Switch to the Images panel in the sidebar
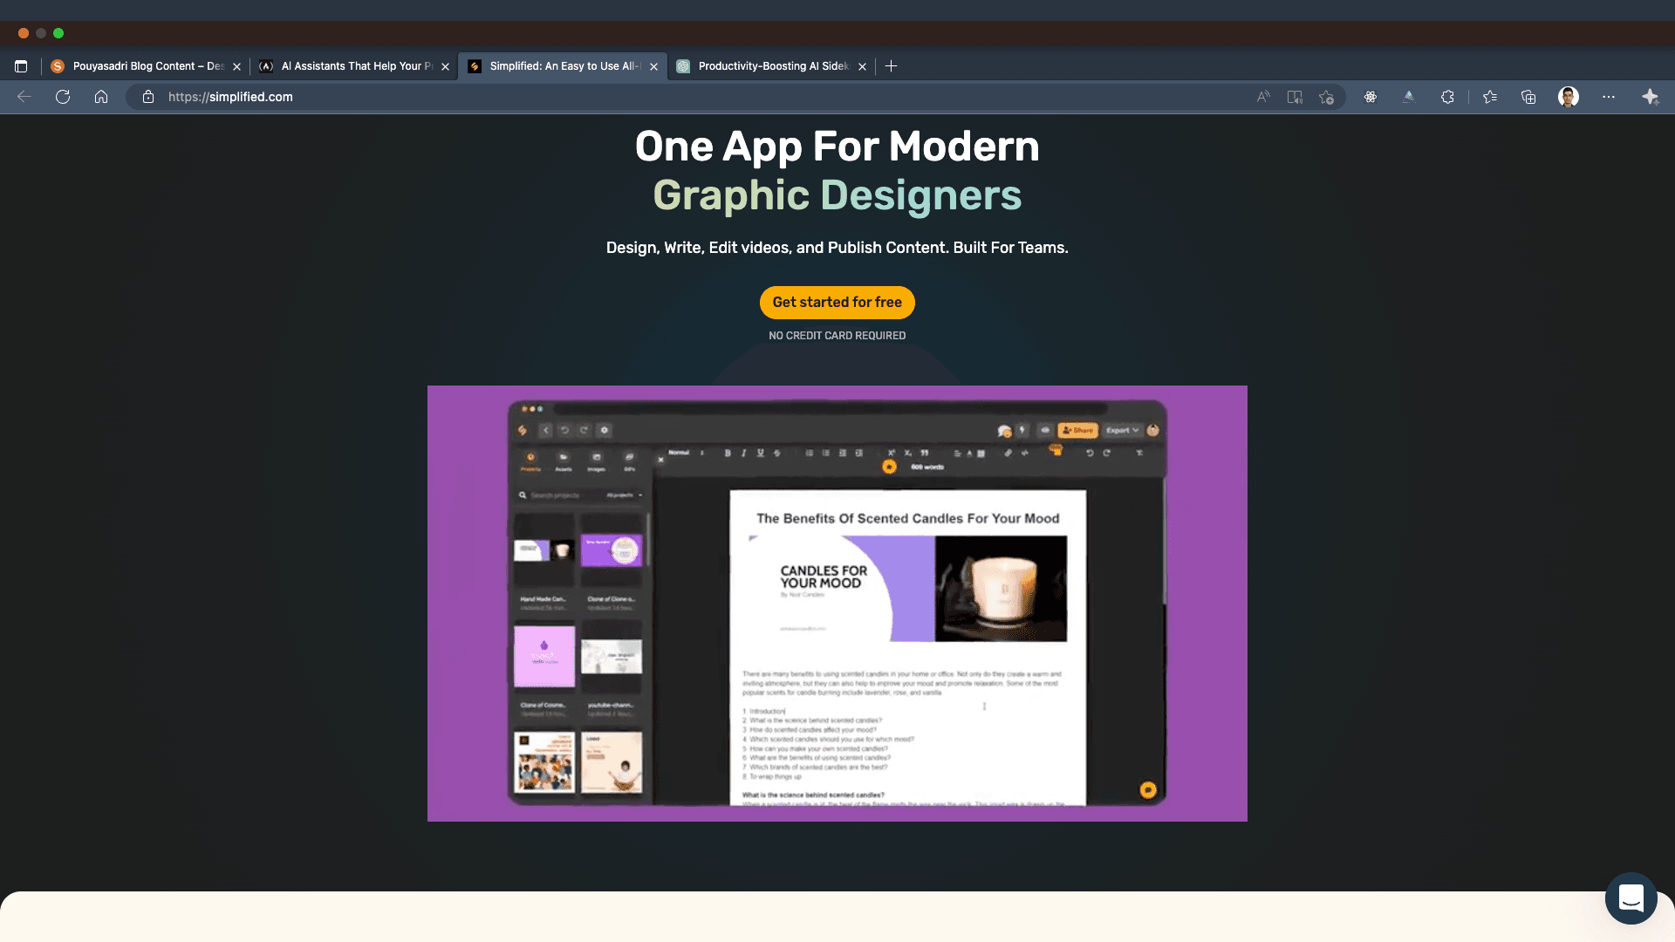Screen dimensions: 1675x942 coord(597,460)
